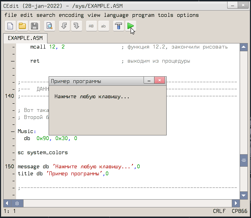Click the compile hammer icon
Screen dimensions: 251x218
coord(118,26)
